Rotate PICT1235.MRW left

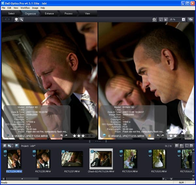(x=158, y=135)
